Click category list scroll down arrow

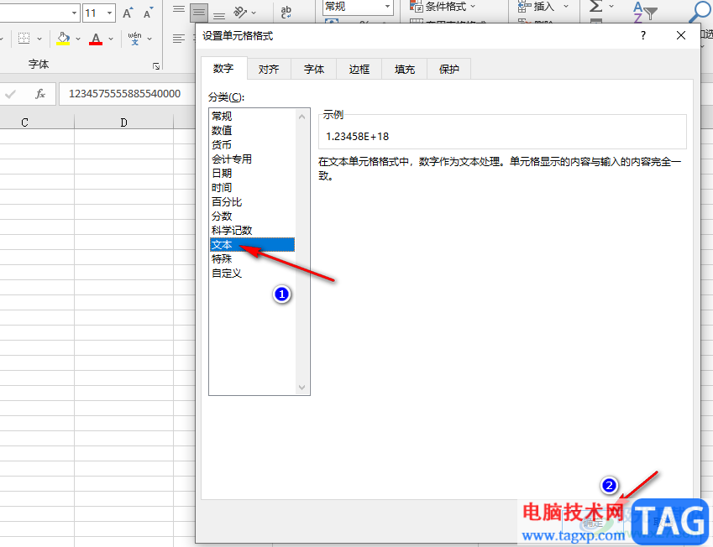[302, 388]
